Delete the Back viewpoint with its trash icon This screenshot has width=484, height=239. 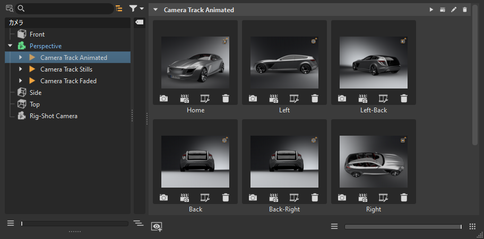[x=226, y=198]
